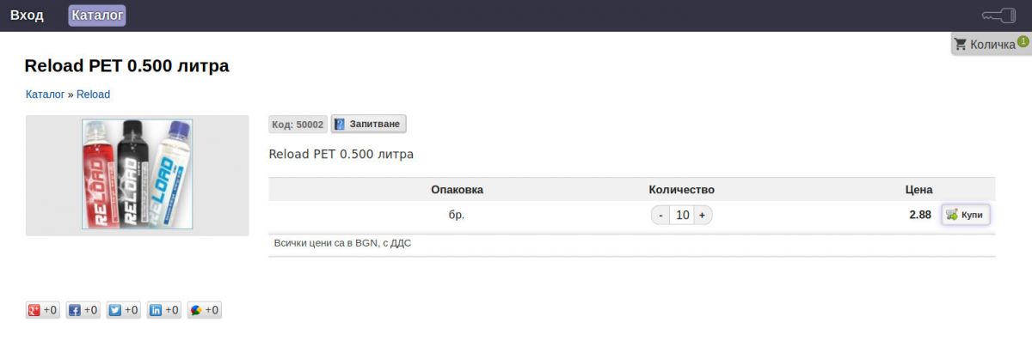Open the Количка shopping cart
Image resolution: width=1032 pixels, height=341 pixels.
point(992,45)
